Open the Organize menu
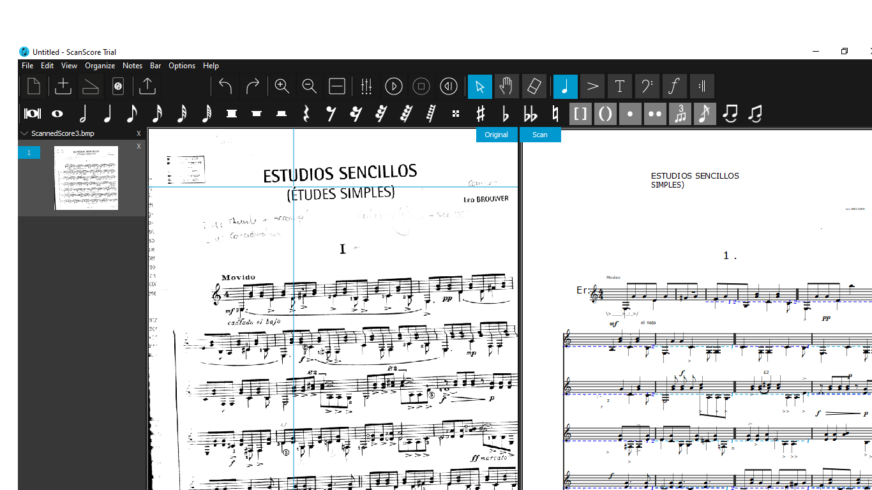872x490 pixels. (x=100, y=66)
